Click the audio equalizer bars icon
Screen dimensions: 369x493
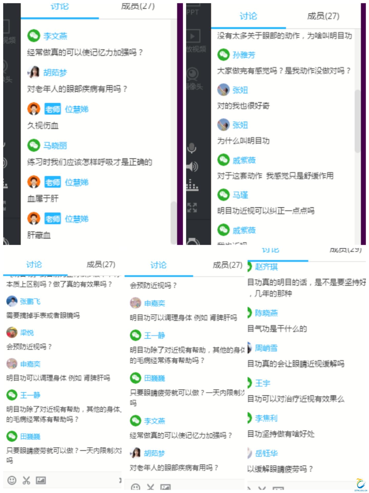(x=192, y=185)
